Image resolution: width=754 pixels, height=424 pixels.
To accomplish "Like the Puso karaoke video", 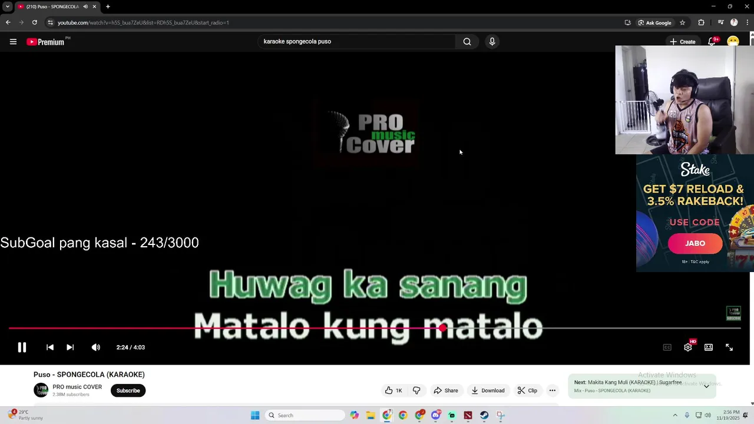I will point(393,390).
